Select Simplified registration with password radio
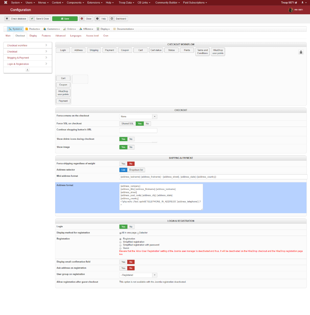Viewport: 310px width, 315px height. [x=121, y=245]
